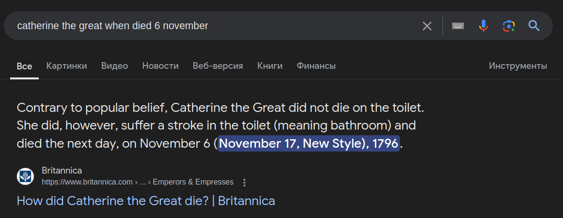Image resolution: width=563 pixels, height=218 pixels.
Task: Open the Книги tab
Action: point(270,65)
